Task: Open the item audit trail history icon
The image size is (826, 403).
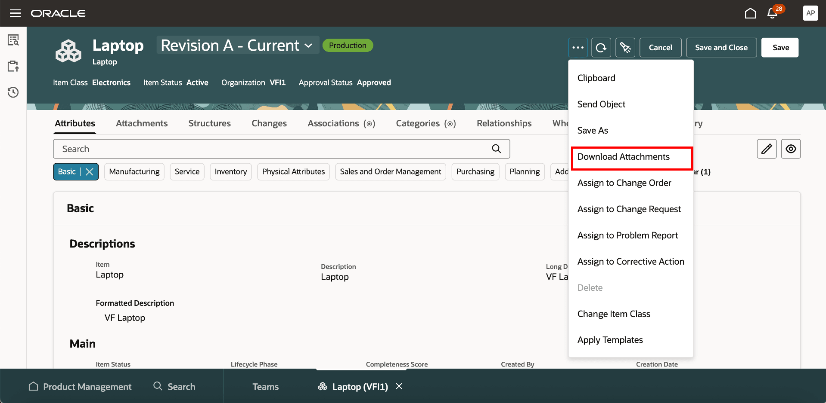Action: pyautogui.click(x=13, y=92)
